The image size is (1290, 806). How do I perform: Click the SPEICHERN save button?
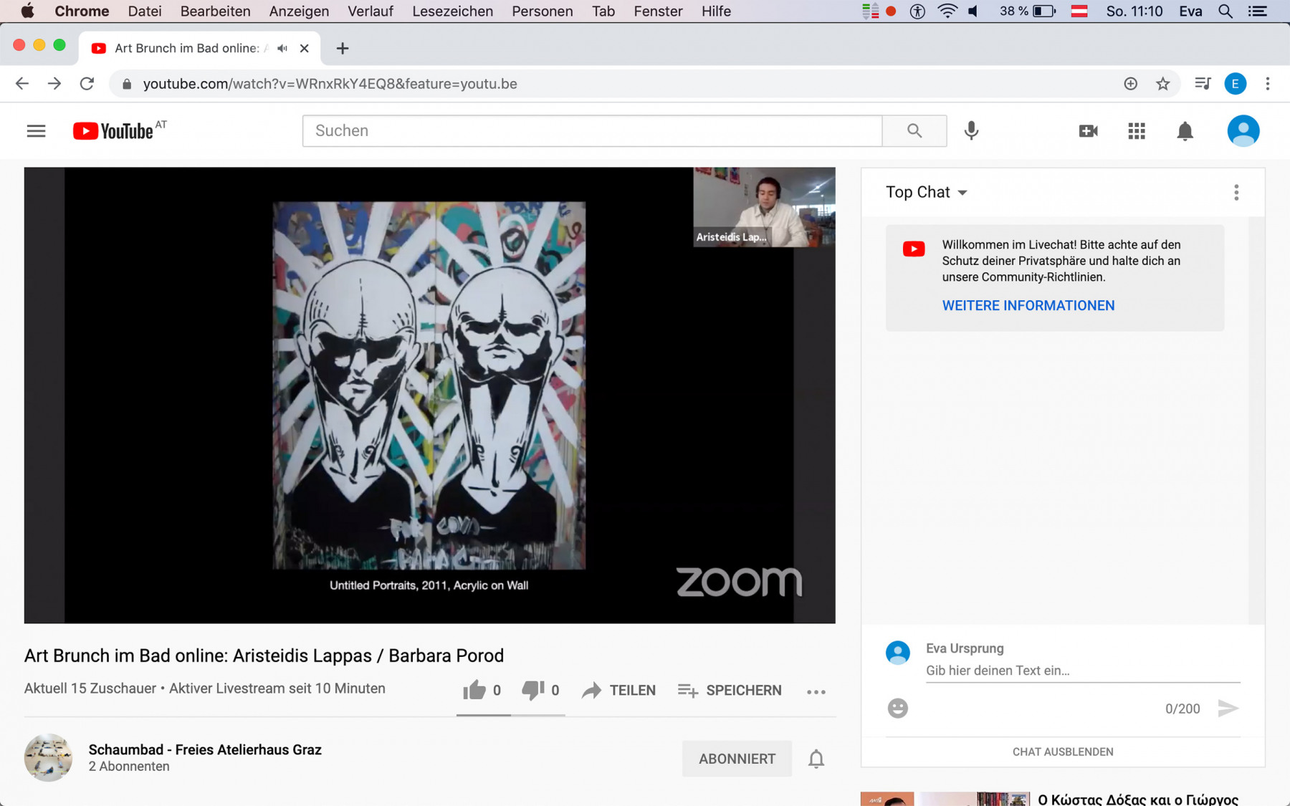click(x=729, y=690)
